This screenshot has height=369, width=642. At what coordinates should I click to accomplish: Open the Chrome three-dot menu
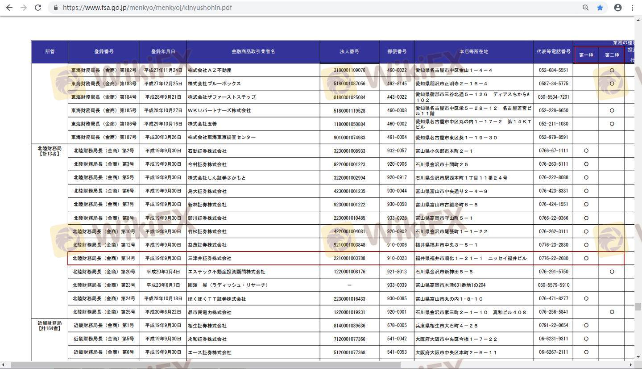[632, 8]
